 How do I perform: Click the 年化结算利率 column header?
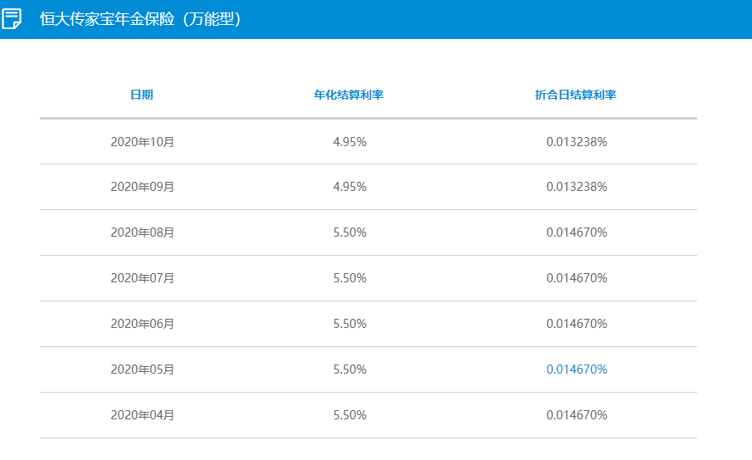click(349, 95)
